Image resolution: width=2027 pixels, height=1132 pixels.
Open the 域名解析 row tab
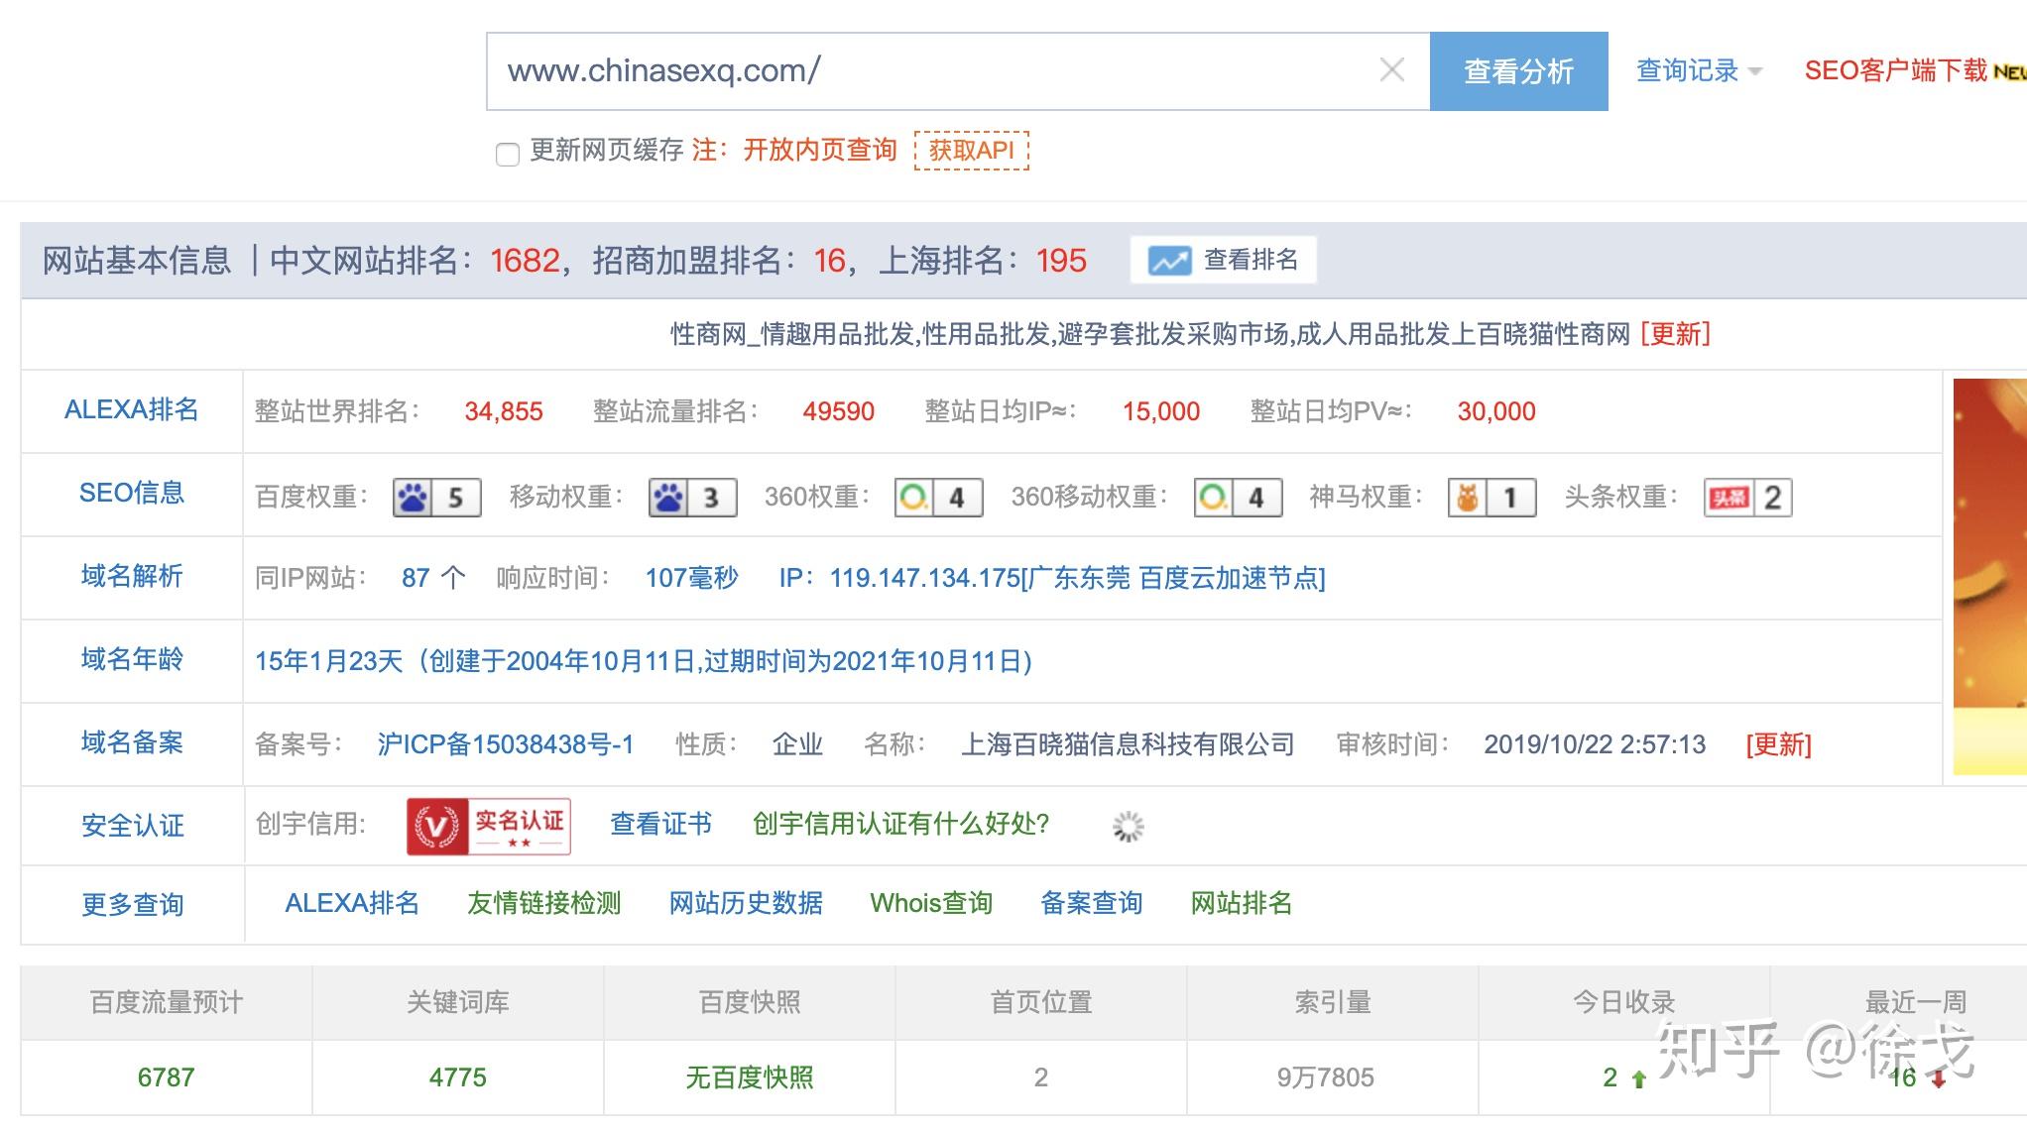point(132,577)
